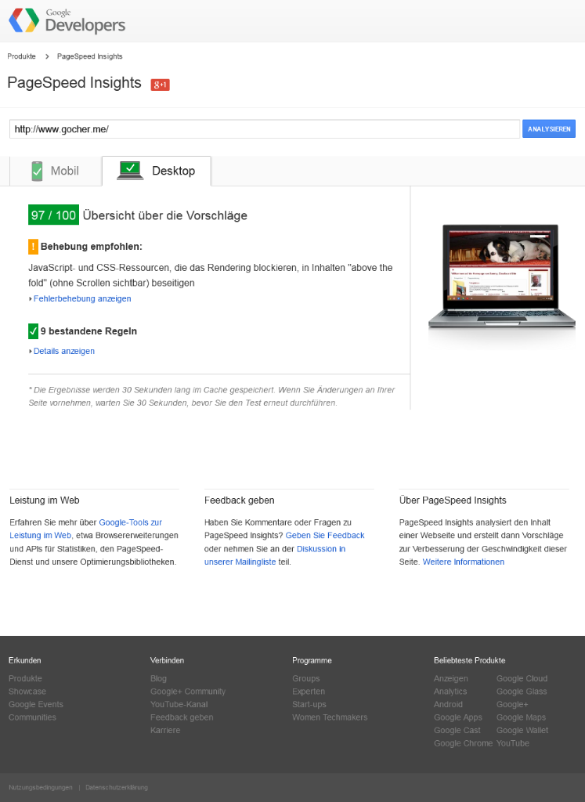Open Google Maps footer link

tap(521, 717)
